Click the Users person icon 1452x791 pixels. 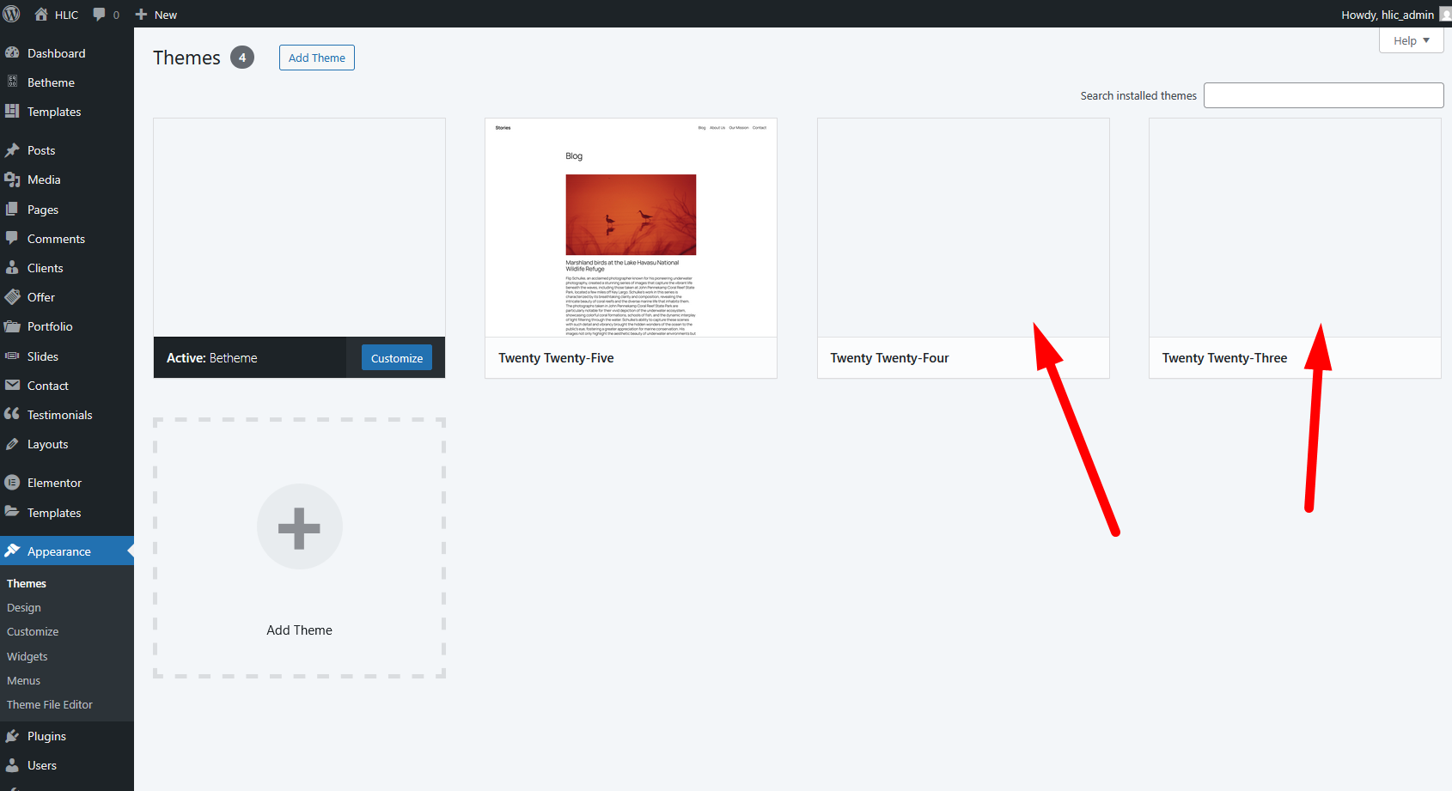coord(12,765)
